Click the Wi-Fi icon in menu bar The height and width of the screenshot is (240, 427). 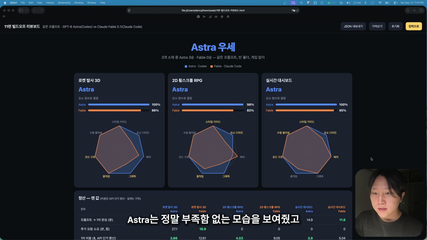point(380,3)
